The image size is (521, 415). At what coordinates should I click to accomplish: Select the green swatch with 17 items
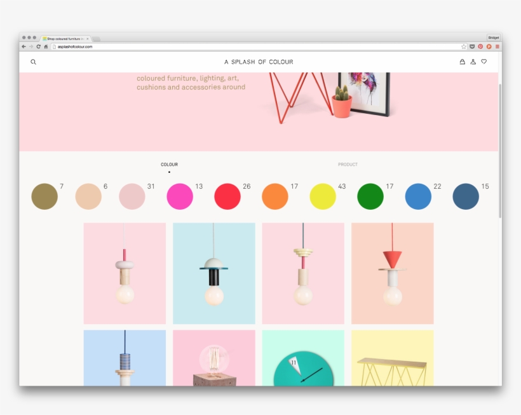tap(370, 196)
